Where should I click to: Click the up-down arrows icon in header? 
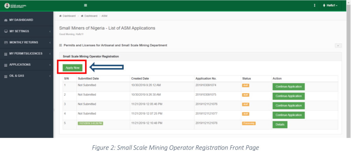(314, 5)
